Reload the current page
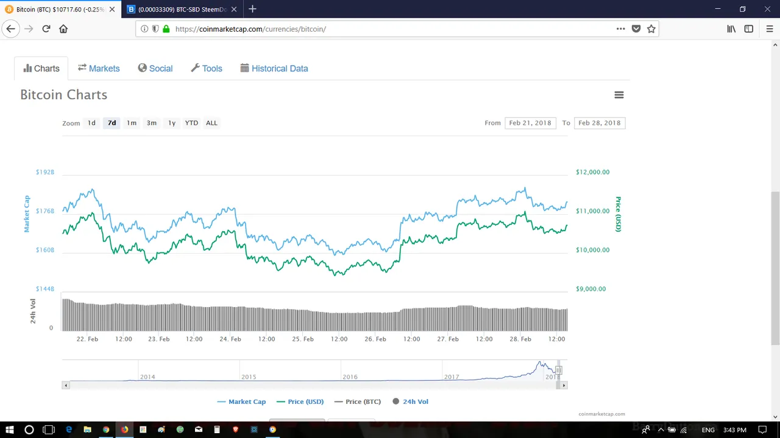This screenshot has width=780, height=438. click(46, 29)
